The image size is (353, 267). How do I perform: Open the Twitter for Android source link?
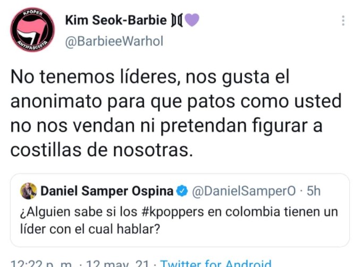[x=216, y=263]
